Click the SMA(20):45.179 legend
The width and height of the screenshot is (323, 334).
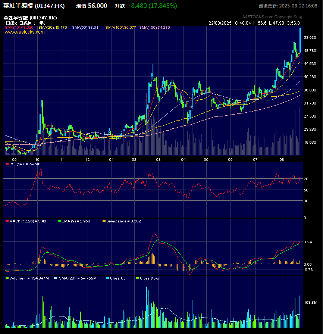pos(53,28)
